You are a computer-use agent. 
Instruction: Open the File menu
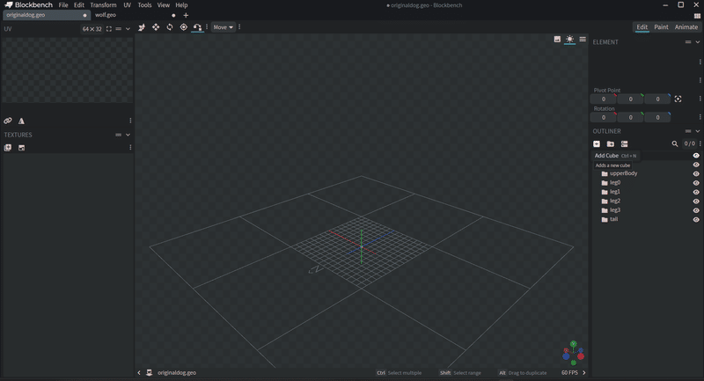click(63, 5)
